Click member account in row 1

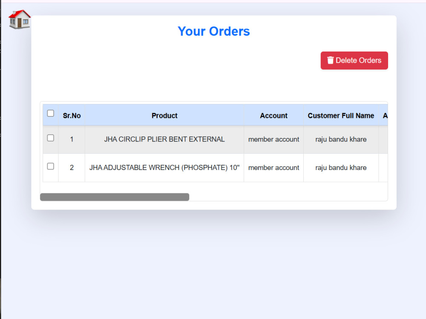click(x=273, y=139)
